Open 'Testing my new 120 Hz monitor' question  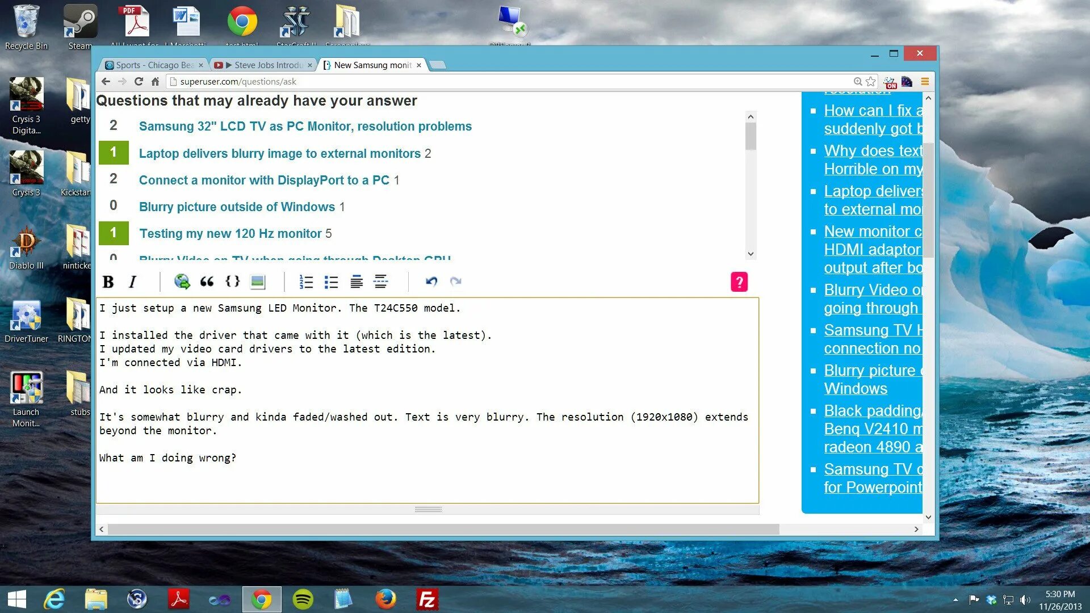(230, 233)
